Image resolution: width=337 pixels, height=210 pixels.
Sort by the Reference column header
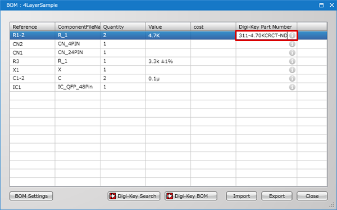coord(32,26)
